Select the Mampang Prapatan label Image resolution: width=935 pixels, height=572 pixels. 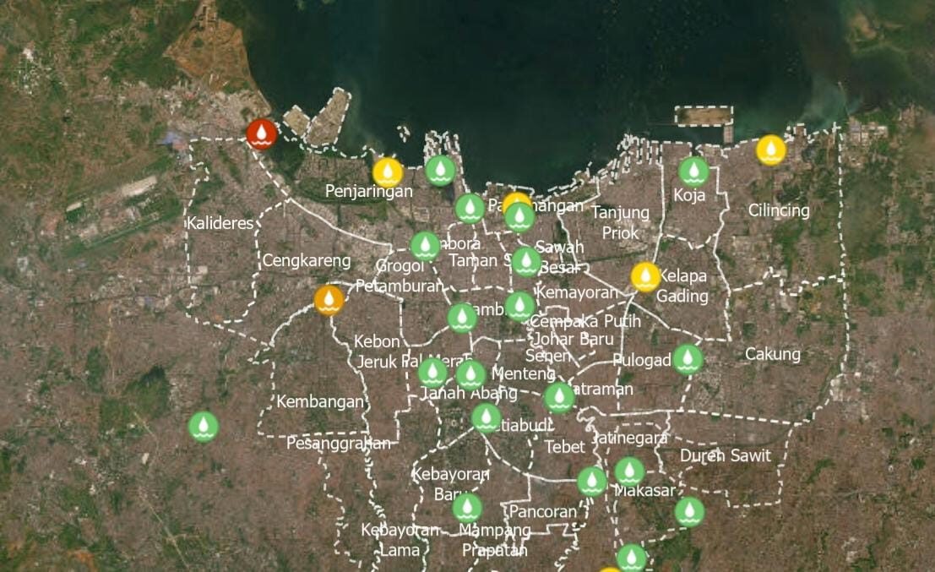click(495, 540)
